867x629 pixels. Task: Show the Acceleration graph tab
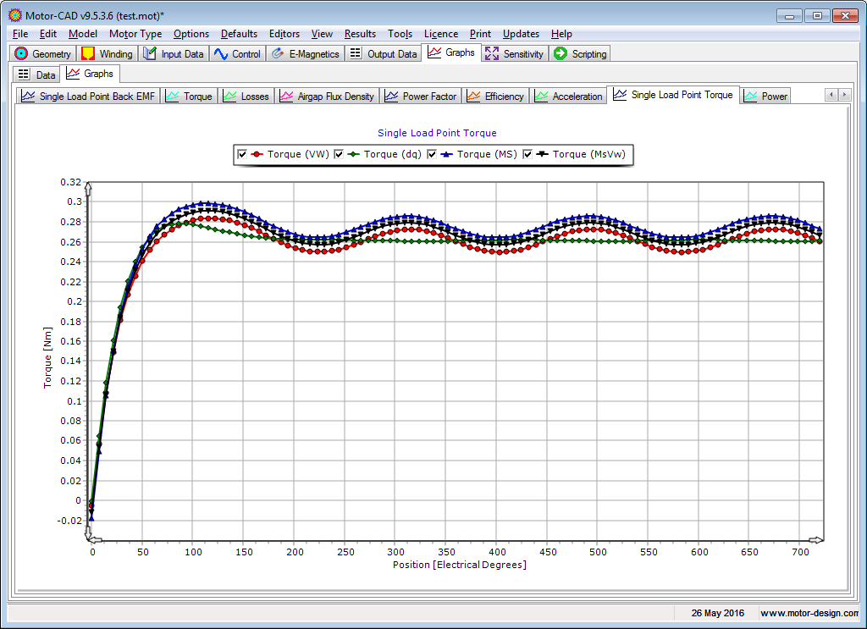(x=568, y=97)
